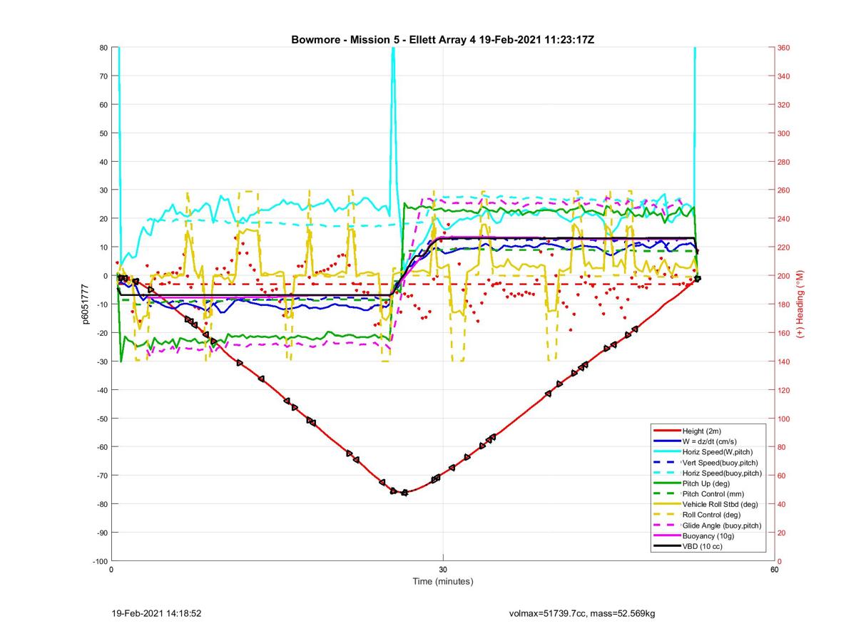Click the '-50' tick on the left axis
Image resolution: width=856 pixels, height=631 pixels.
(102, 419)
